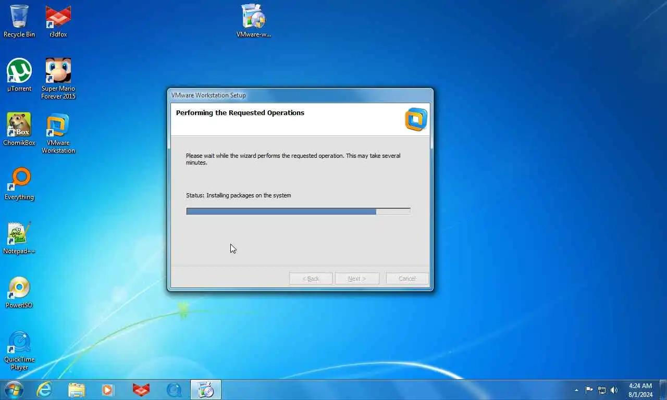Launch r3dfox from the taskbar
This screenshot has width=667, height=400.
point(141,390)
